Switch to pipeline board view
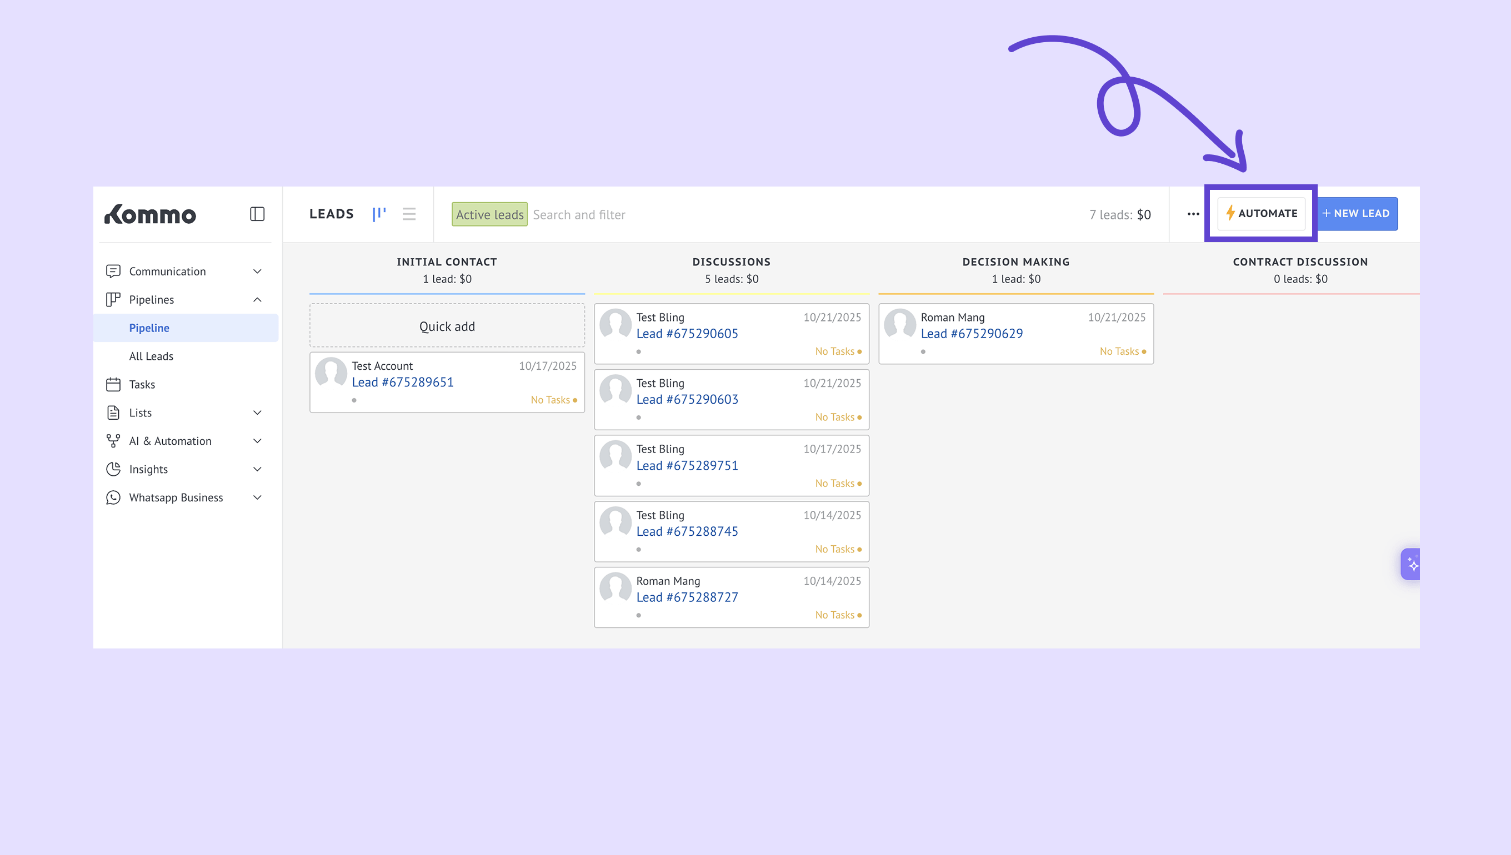This screenshot has width=1511, height=855. pos(379,214)
